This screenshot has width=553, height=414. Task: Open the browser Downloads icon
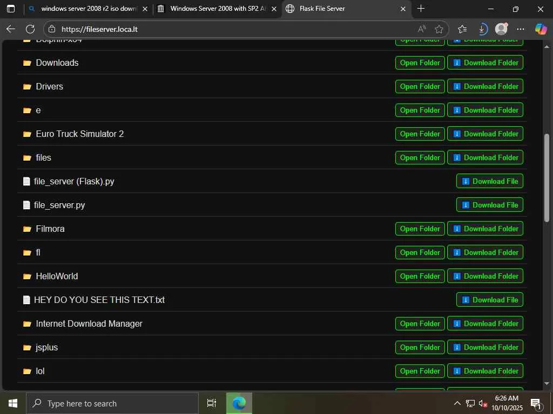click(x=482, y=29)
